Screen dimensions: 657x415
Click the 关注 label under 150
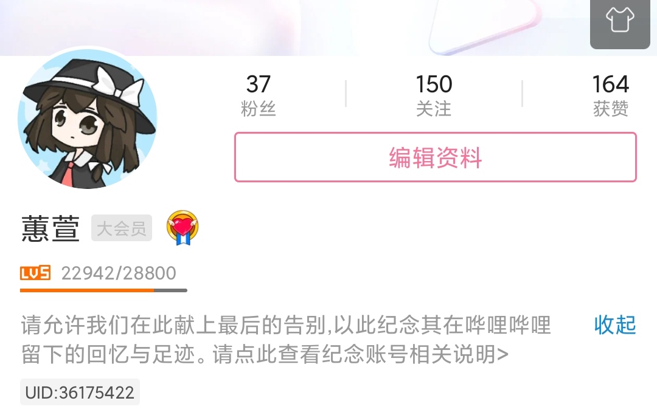[434, 109]
